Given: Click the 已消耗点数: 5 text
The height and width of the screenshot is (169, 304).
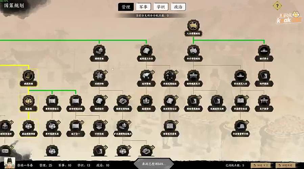Looking at the screenshot, I should pos(235,165).
